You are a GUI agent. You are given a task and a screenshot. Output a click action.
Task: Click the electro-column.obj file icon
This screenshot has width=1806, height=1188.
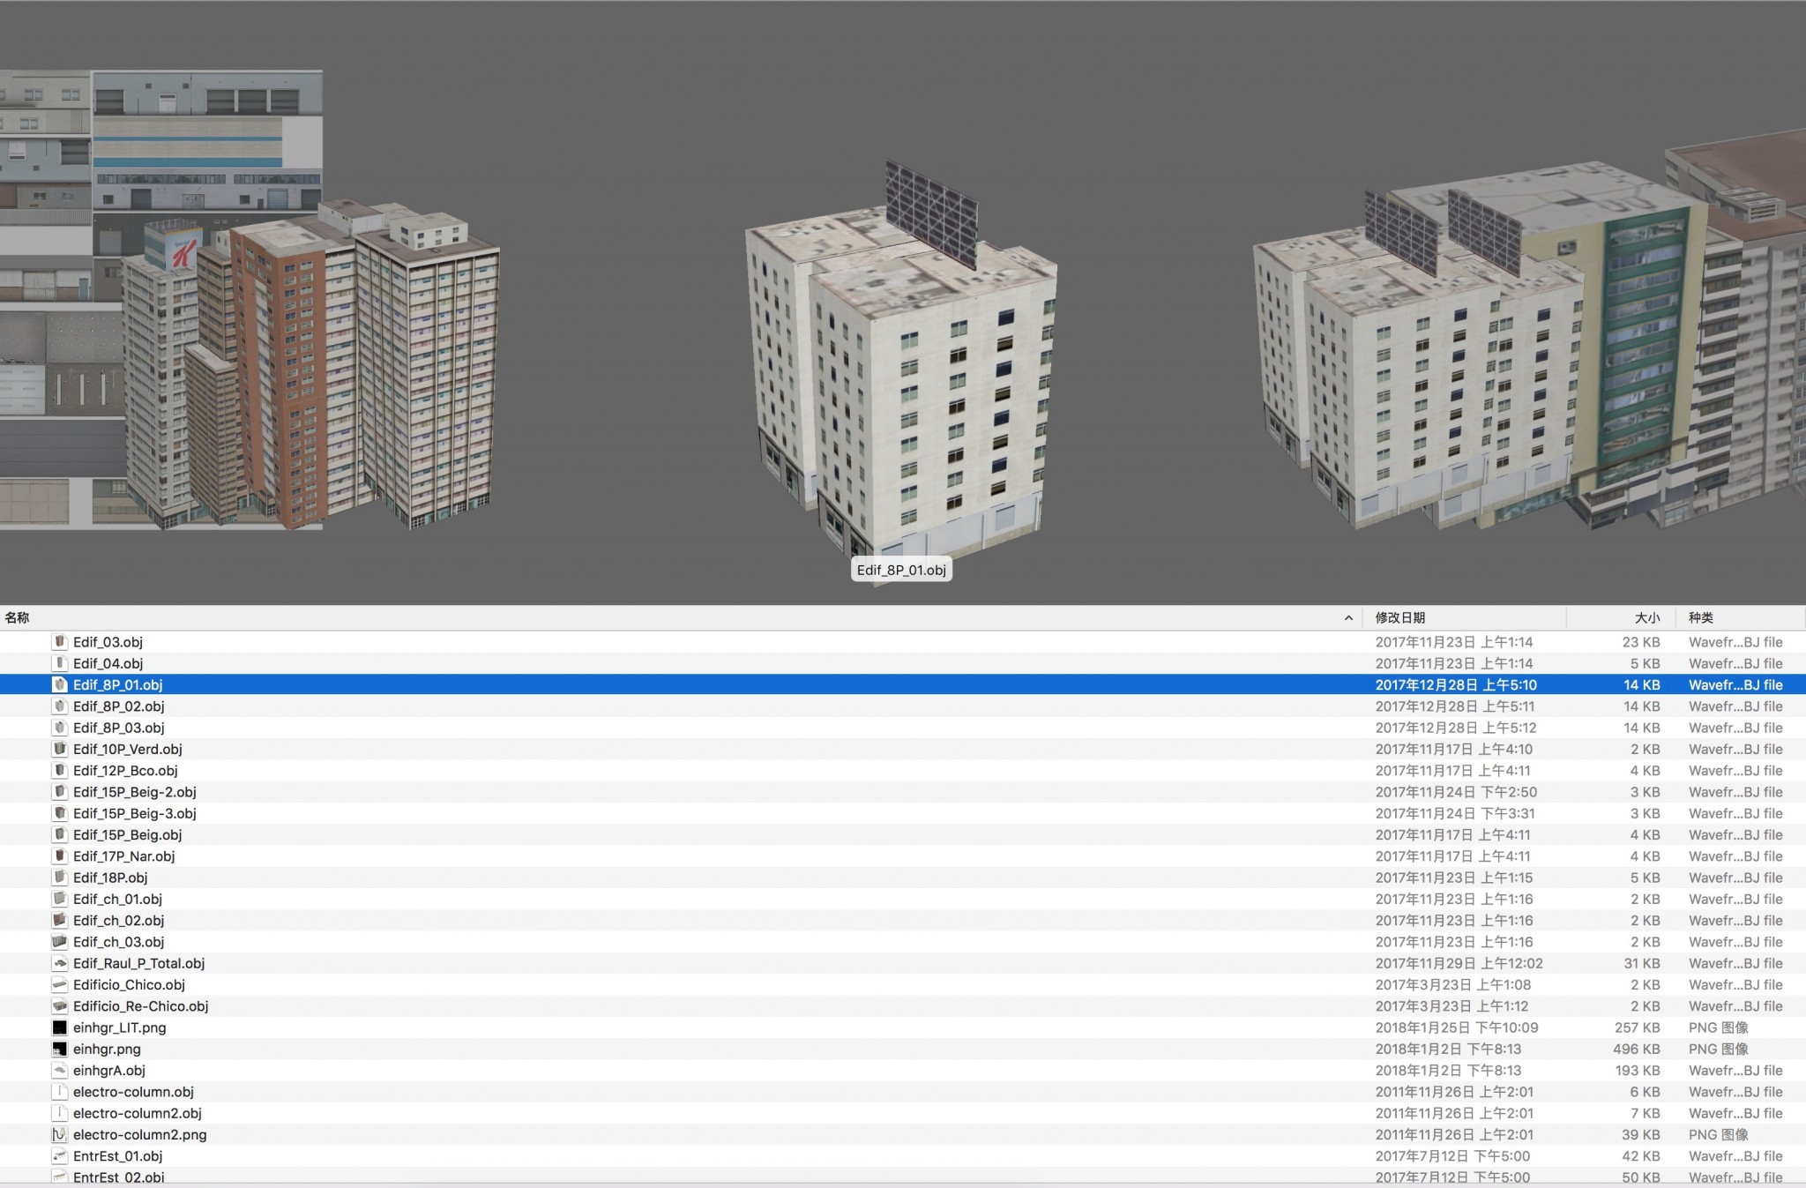[60, 1092]
